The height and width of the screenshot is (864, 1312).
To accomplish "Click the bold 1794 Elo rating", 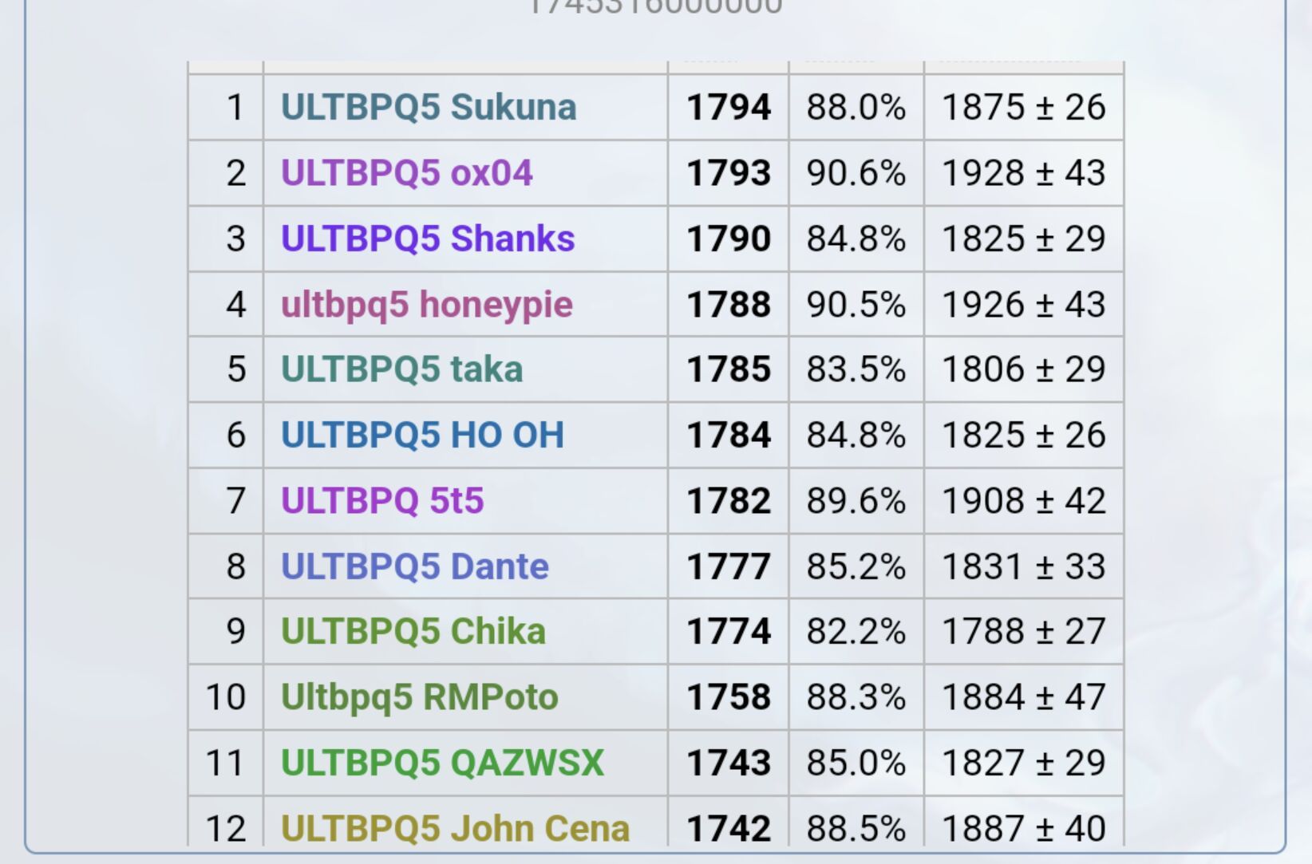I will 729,108.
